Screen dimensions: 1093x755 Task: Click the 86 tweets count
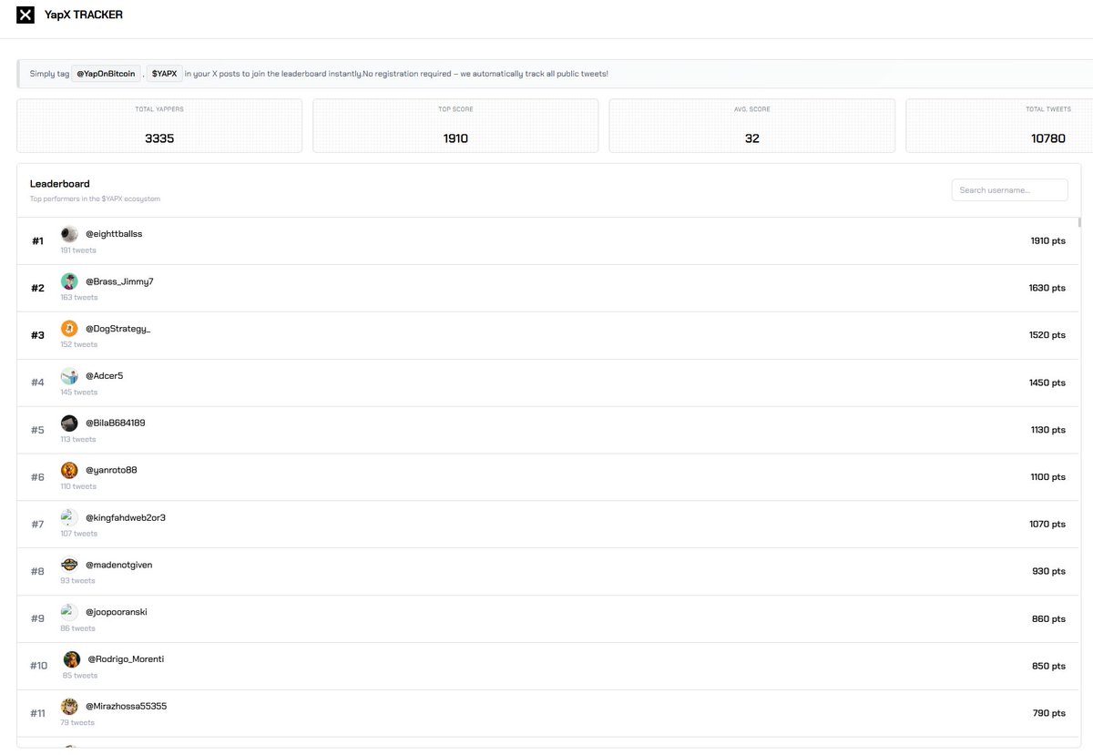[x=78, y=628]
